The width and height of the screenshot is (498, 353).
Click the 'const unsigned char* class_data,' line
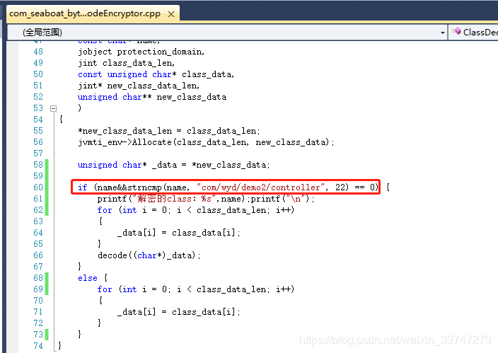point(156,74)
